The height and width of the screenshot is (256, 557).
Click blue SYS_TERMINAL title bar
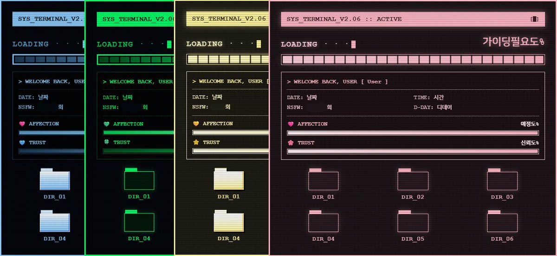(x=49, y=19)
